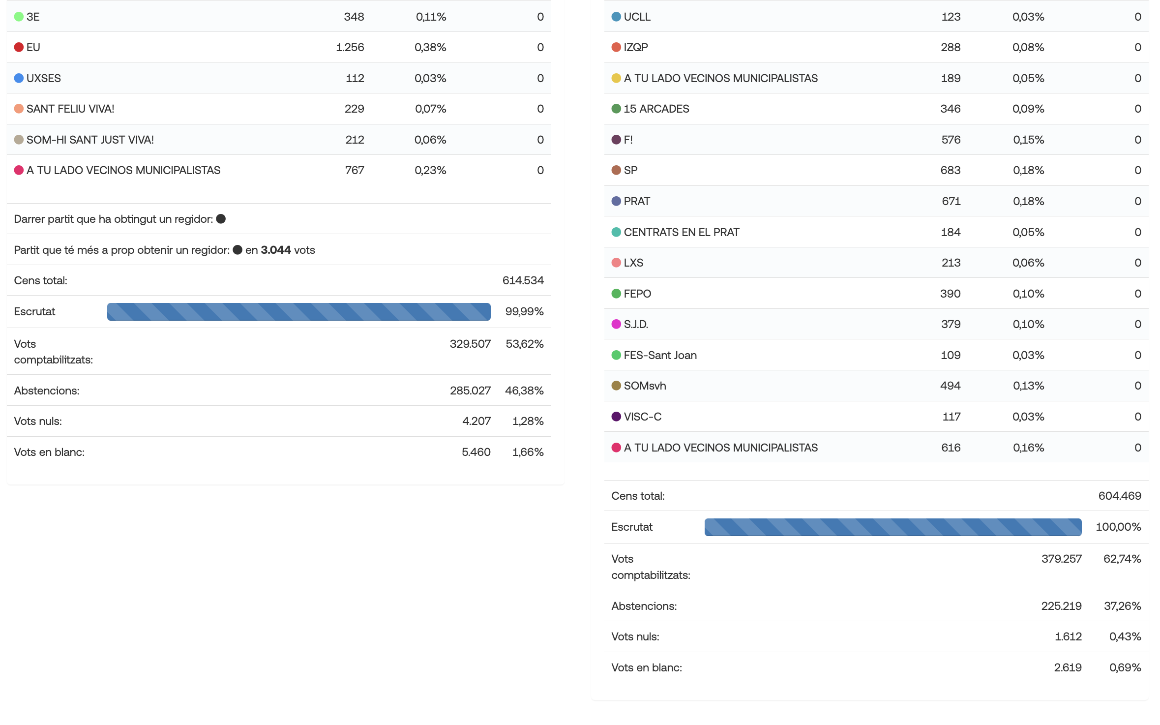Viewport: 1160px width, 725px height.
Task: Click the 99,99% Escrutat percentage
Action: click(x=524, y=311)
